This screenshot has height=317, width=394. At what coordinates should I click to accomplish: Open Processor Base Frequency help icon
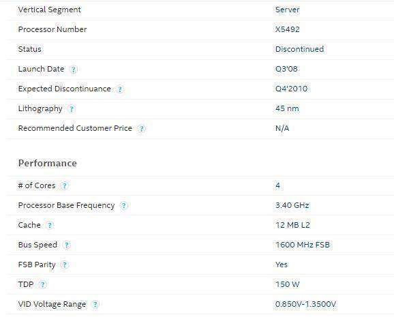(123, 206)
